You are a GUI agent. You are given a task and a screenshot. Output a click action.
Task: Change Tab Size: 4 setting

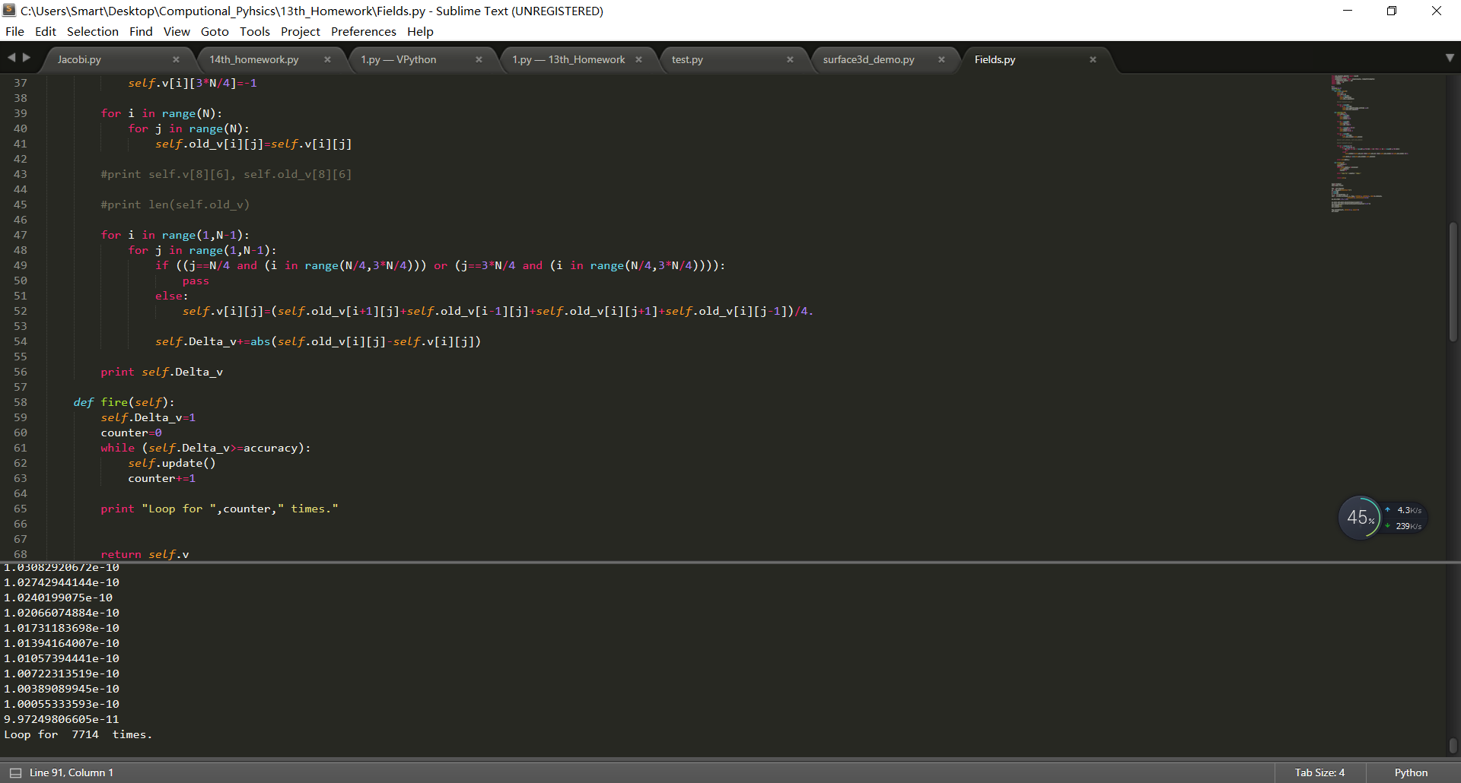pos(1319,772)
